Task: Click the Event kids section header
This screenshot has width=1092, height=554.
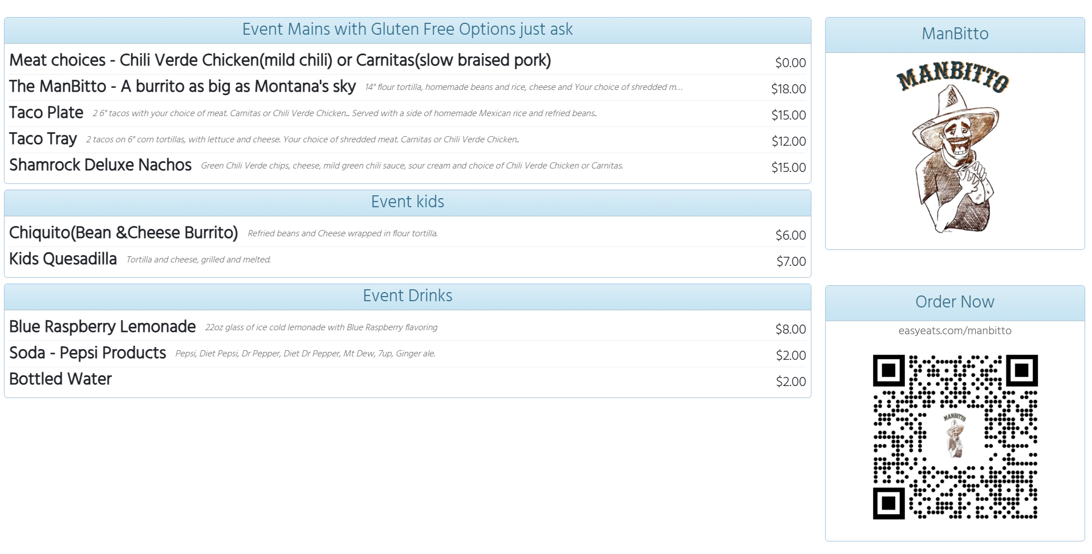Action: (407, 202)
